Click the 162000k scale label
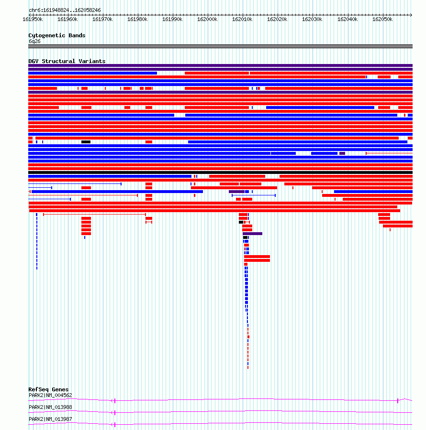This screenshot has width=426, height=430. 207,19
